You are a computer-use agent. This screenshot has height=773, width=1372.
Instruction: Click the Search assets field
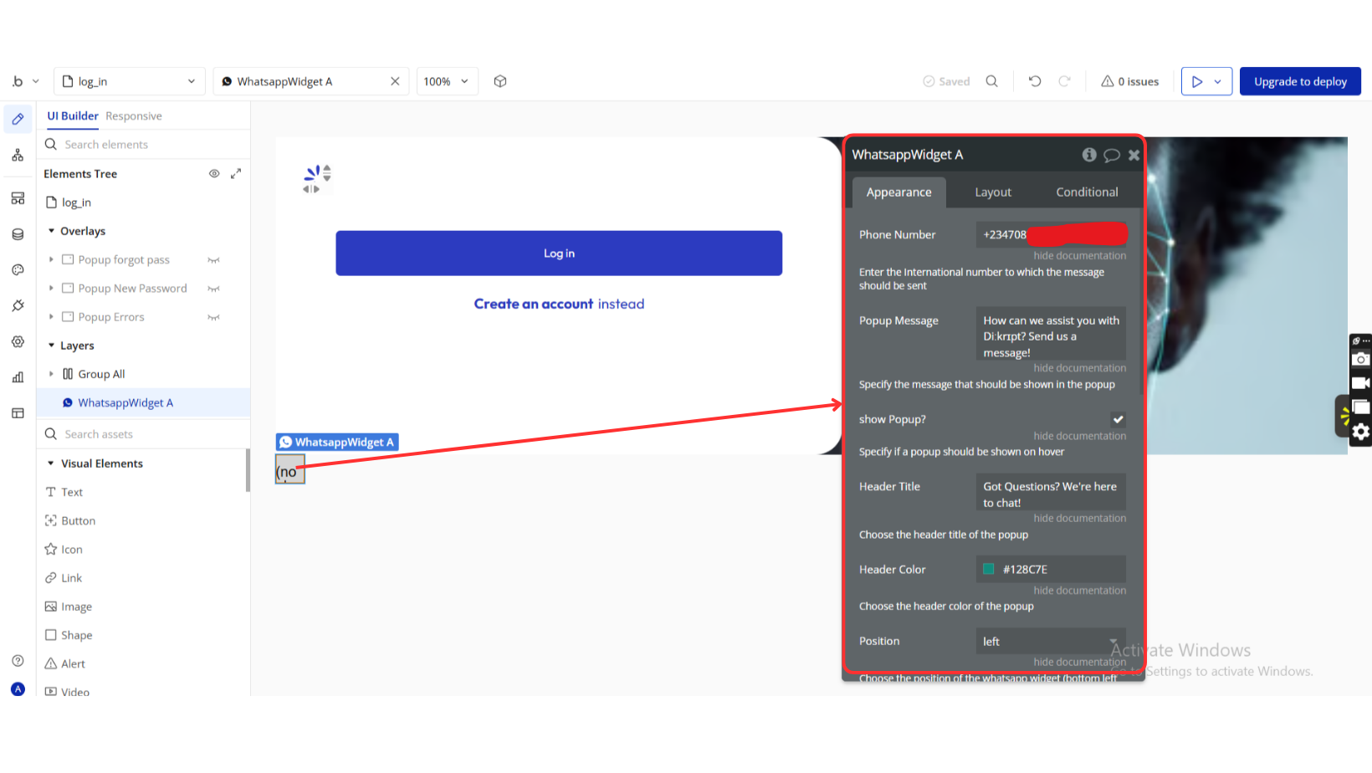pyautogui.click(x=144, y=434)
